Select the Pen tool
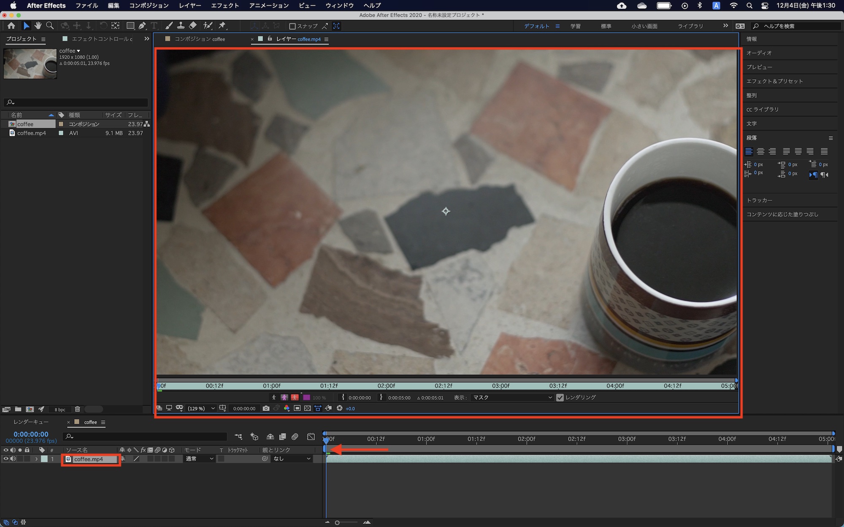 point(142,26)
